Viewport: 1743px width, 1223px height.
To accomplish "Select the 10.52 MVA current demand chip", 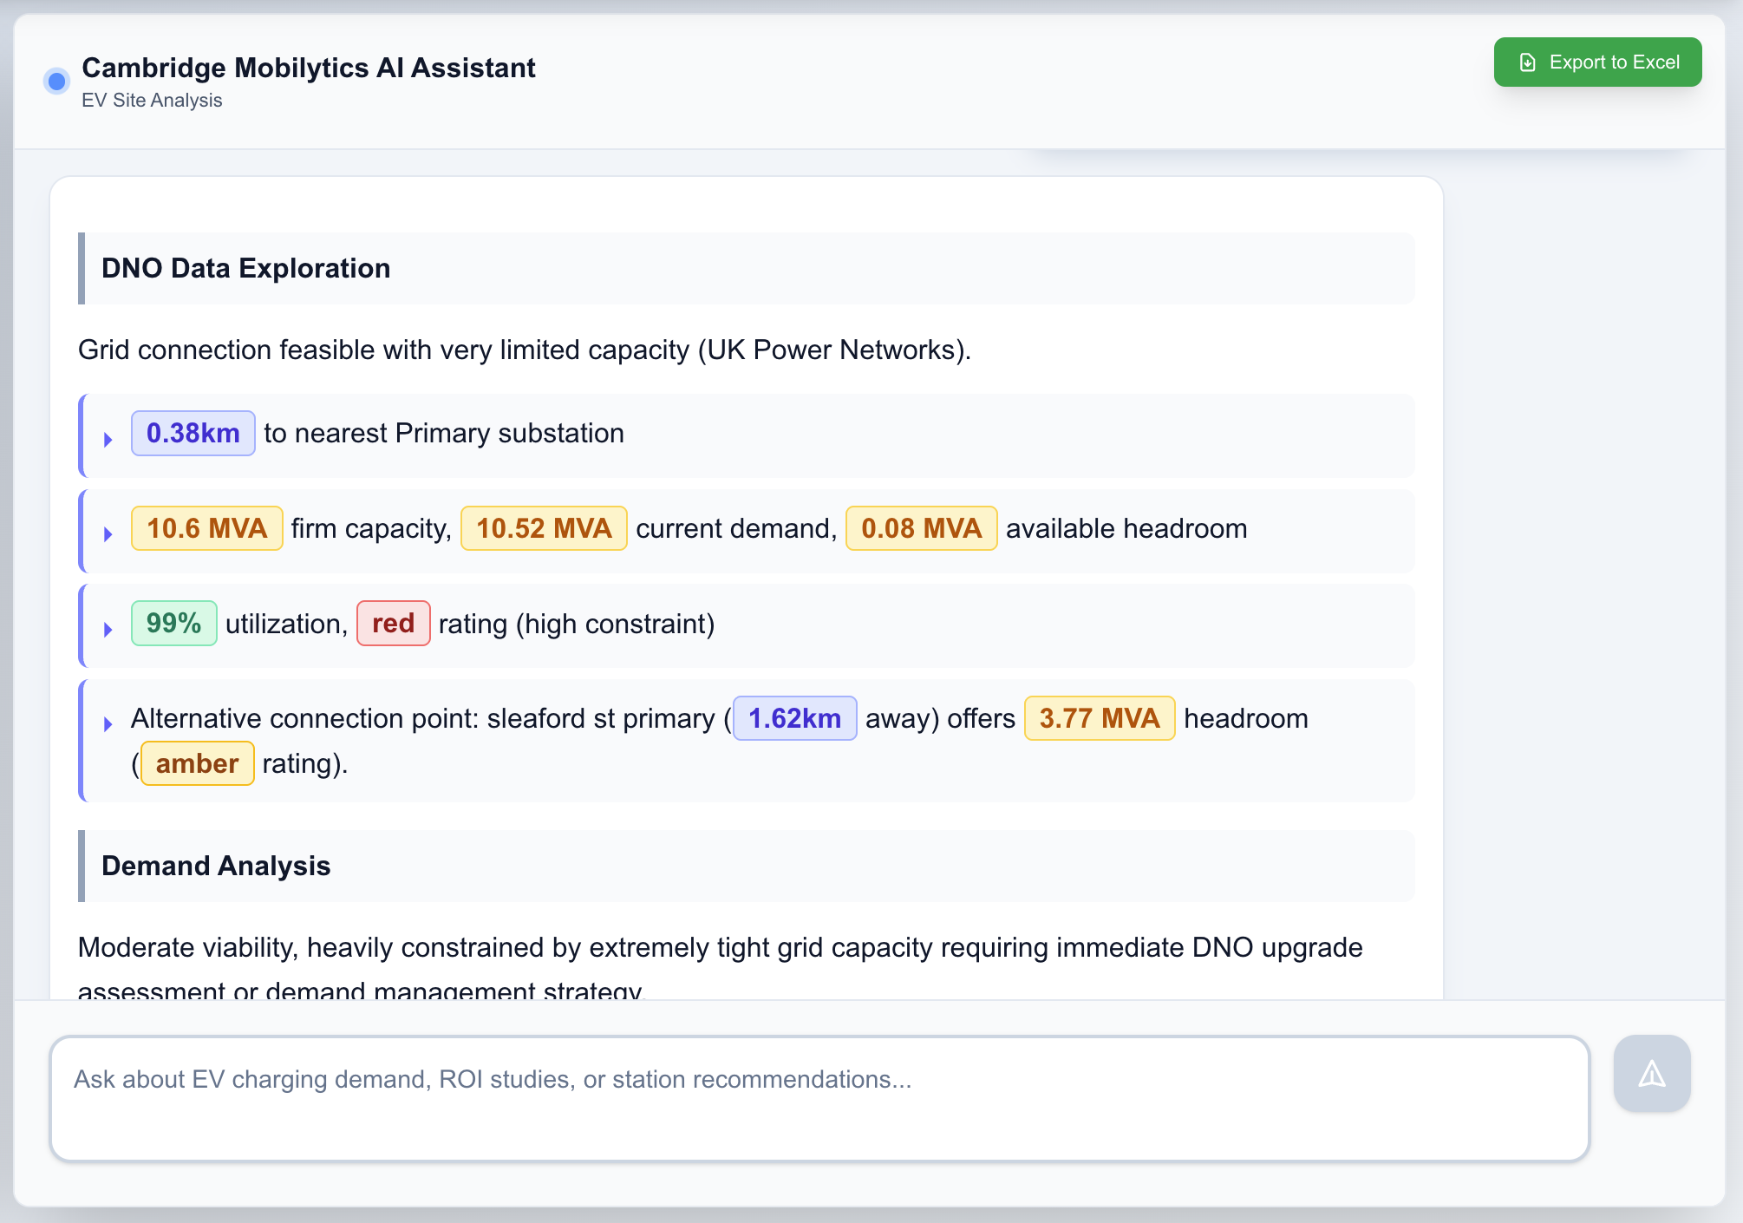I will 543,527.
